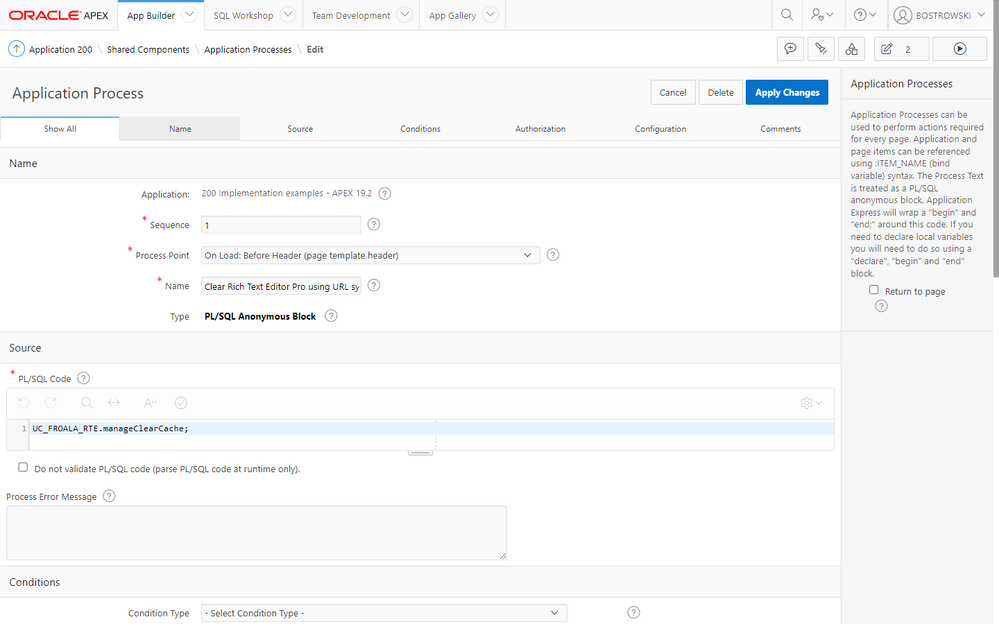999x624 pixels.
Task: Switch to the Show All tab
Action: tap(60, 129)
